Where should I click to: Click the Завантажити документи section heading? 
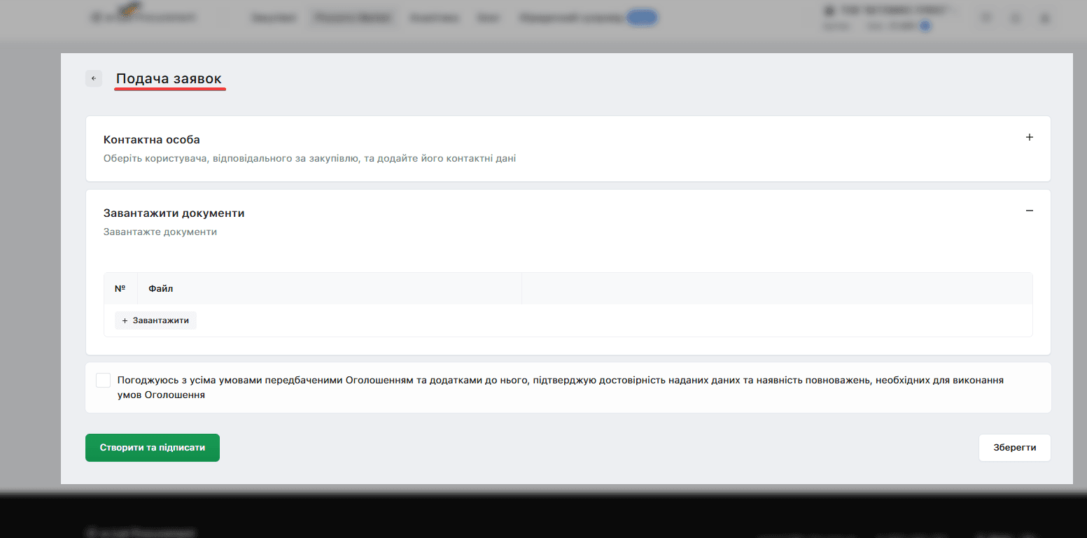(174, 213)
